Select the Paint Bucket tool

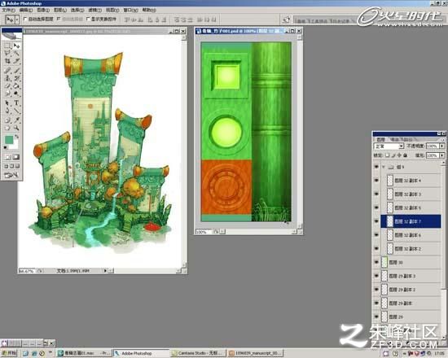point(16,85)
